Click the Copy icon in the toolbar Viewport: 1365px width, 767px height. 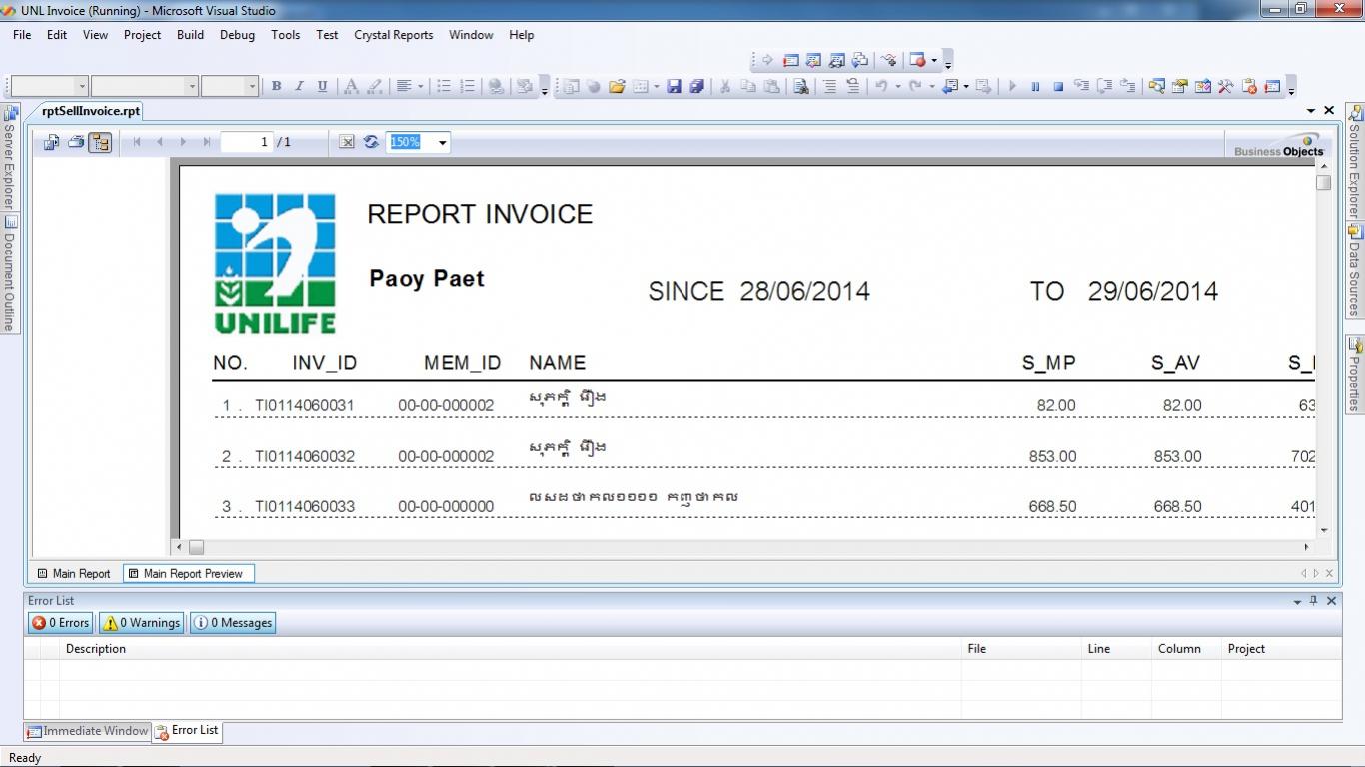point(748,86)
